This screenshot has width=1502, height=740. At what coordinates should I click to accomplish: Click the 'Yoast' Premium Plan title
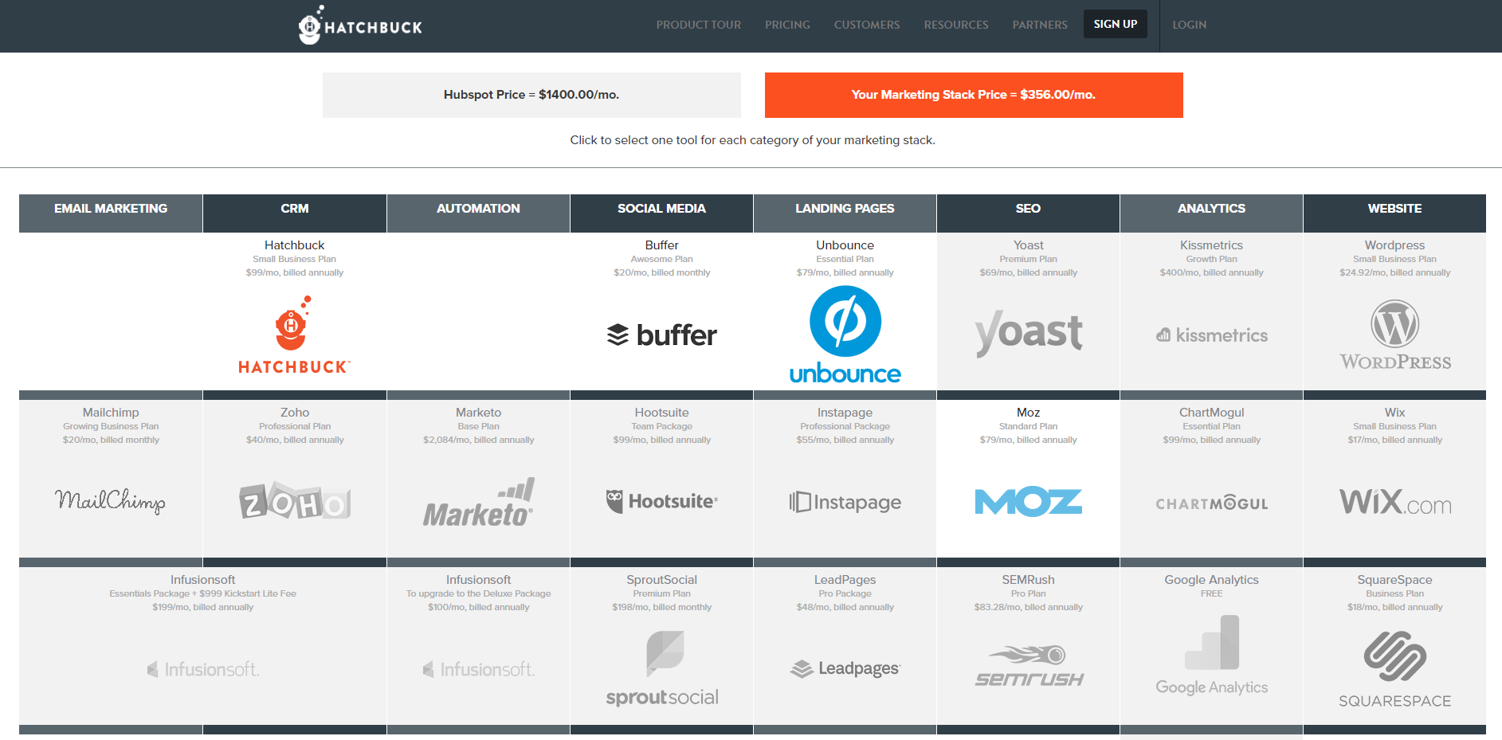[1028, 245]
